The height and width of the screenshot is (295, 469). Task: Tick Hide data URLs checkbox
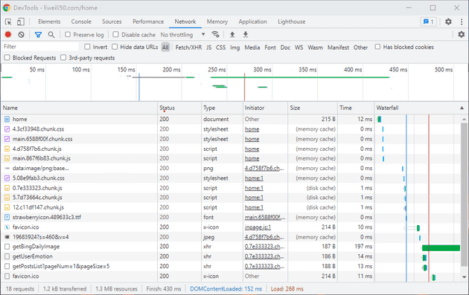pos(115,47)
